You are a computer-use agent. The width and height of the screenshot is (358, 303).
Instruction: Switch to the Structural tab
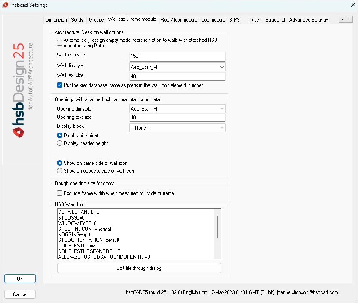[x=275, y=20]
